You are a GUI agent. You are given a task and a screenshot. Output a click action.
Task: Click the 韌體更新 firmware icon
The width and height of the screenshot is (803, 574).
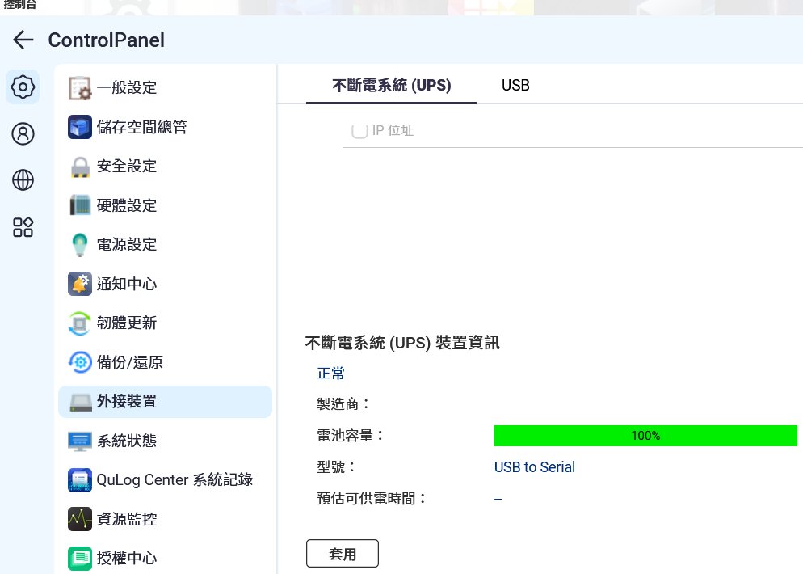pyautogui.click(x=80, y=323)
